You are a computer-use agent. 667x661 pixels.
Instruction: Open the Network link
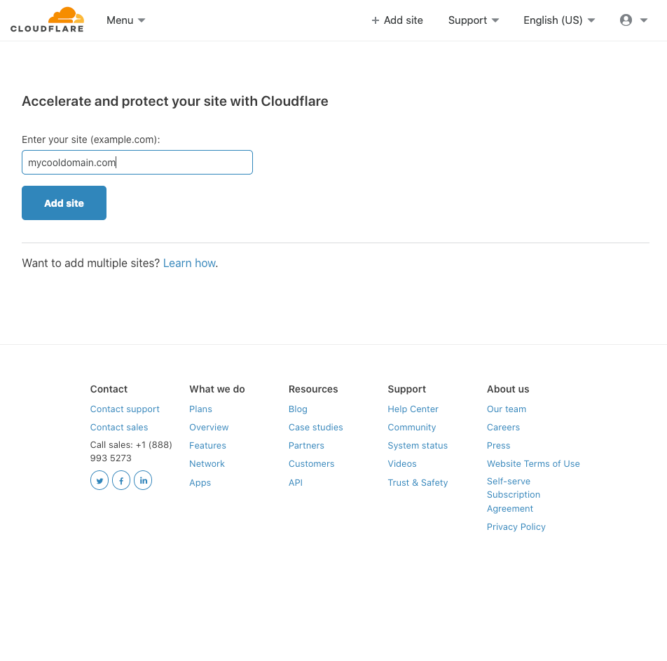pyautogui.click(x=207, y=464)
